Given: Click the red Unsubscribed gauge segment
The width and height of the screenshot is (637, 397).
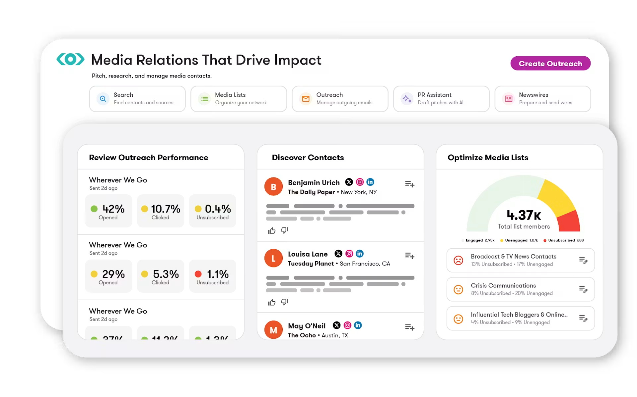Looking at the screenshot, I should 569,222.
